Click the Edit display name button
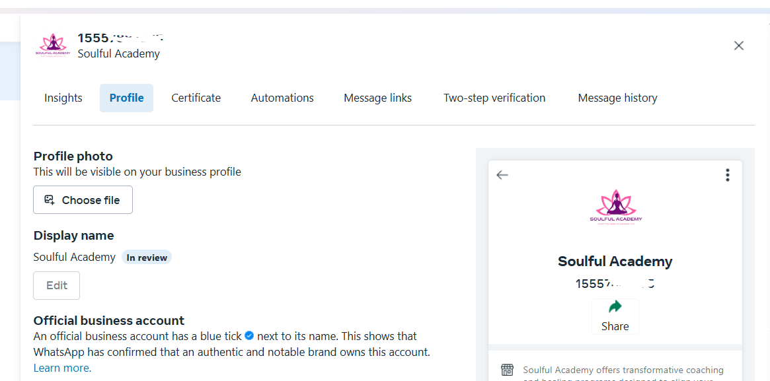The width and height of the screenshot is (770, 381). pos(56,285)
